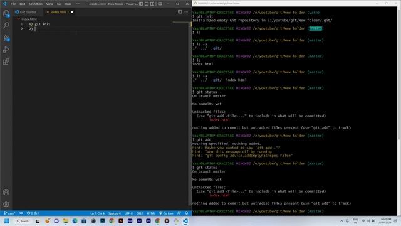401x226 pixels.
Task: Click 'hint: Maybe you wanted to say' terminal line
Action: click(236, 148)
